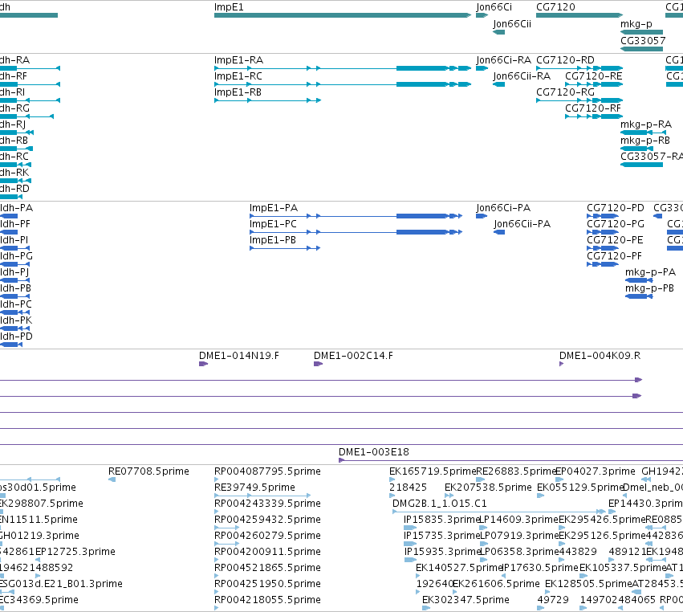
Task: Click the DME1-003E18 clone label
Action: pos(374,451)
